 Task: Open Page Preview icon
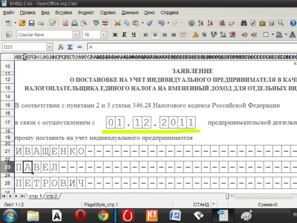coord(84,23)
